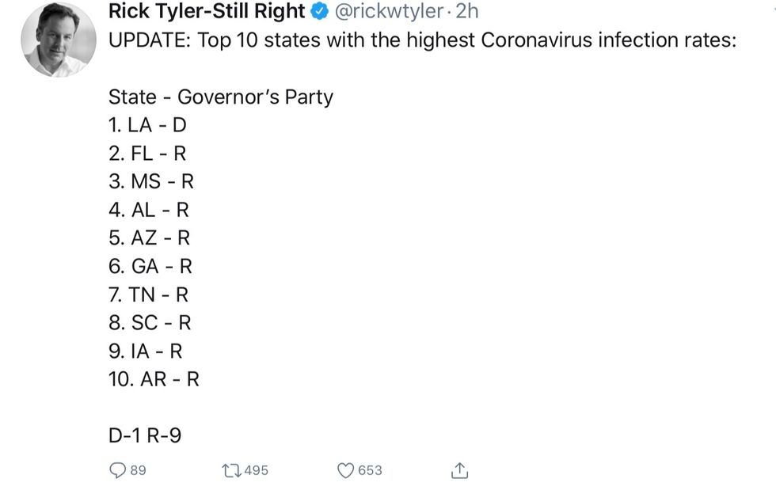776x490 pixels.
Task: Like the tweet with the heart icon
Action: [x=345, y=470]
